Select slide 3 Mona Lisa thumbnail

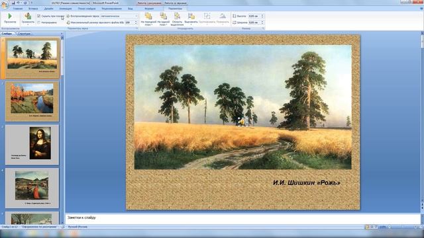(x=32, y=145)
